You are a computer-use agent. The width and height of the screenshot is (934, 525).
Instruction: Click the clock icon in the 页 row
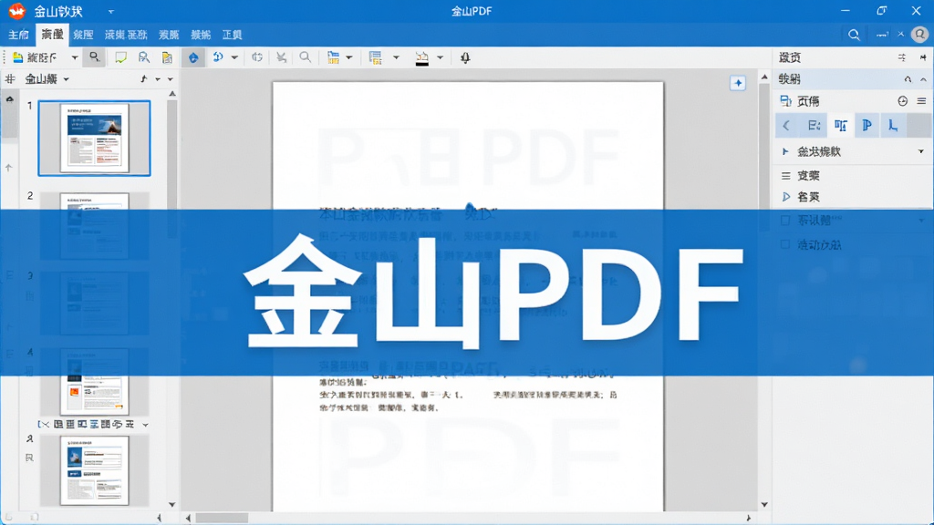click(902, 101)
